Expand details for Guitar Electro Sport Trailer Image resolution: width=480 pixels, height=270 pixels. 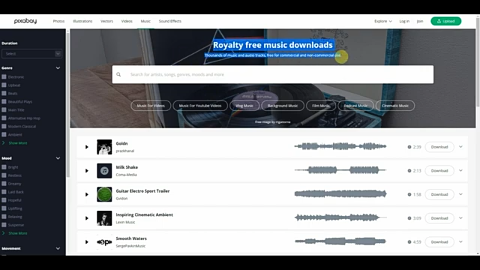pos(461,194)
